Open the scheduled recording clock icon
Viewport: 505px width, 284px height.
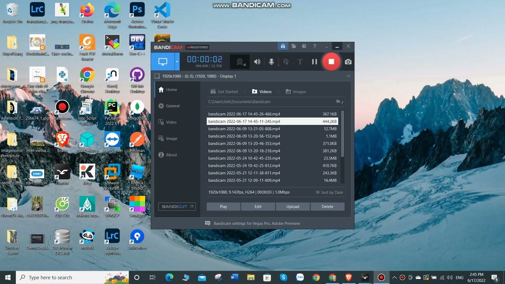tap(304, 47)
